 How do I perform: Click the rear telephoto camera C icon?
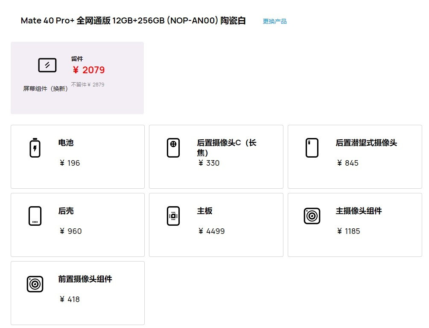coord(173,148)
